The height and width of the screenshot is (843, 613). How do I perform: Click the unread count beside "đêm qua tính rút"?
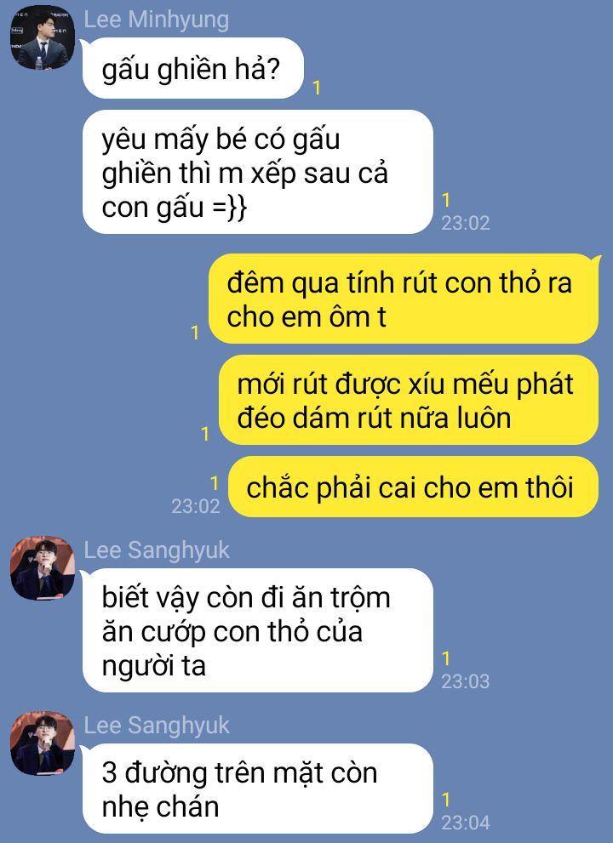pyautogui.click(x=195, y=333)
